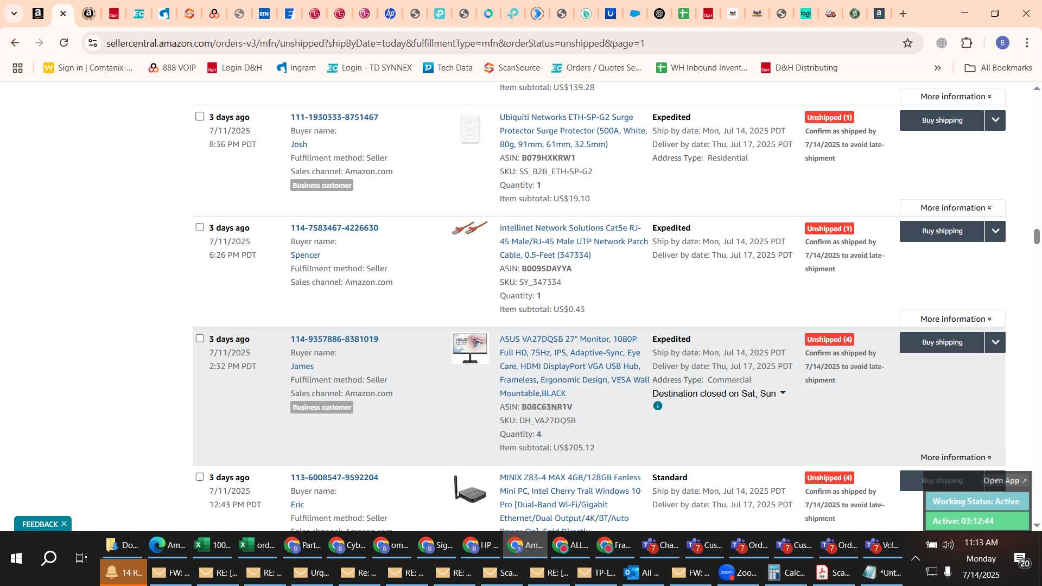1042x586 pixels.
Task: Show hidden system tray icons chevron
Action: [x=915, y=558]
